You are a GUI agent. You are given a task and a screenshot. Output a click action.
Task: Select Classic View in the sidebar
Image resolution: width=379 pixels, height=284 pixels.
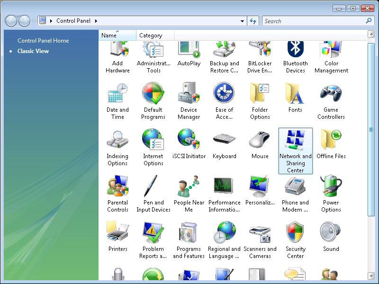click(x=33, y=51)
